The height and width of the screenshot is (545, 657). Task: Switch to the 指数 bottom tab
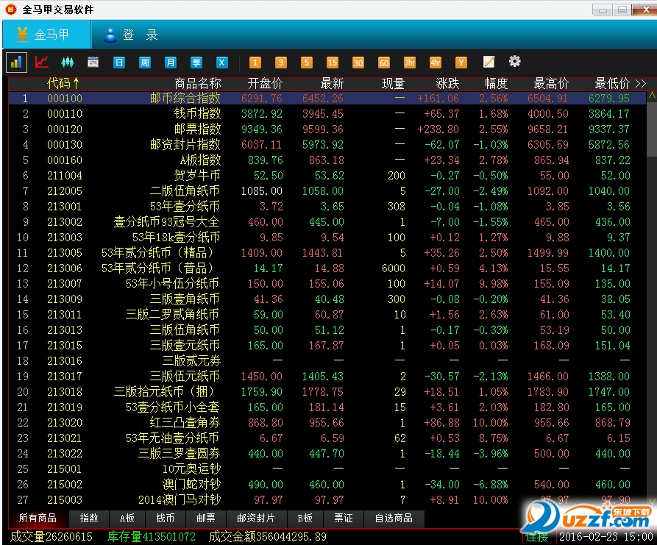89,519
